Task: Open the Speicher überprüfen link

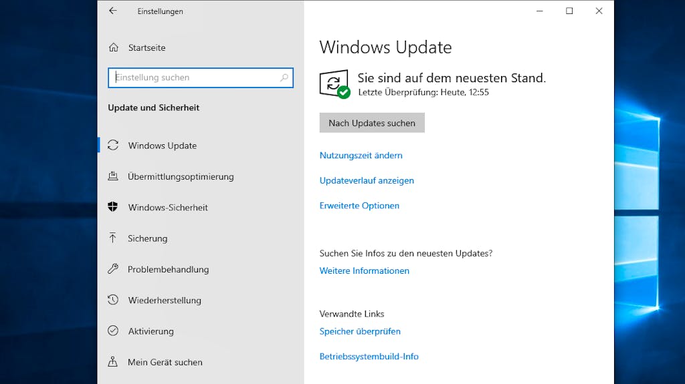Action: tap(360, 331)
